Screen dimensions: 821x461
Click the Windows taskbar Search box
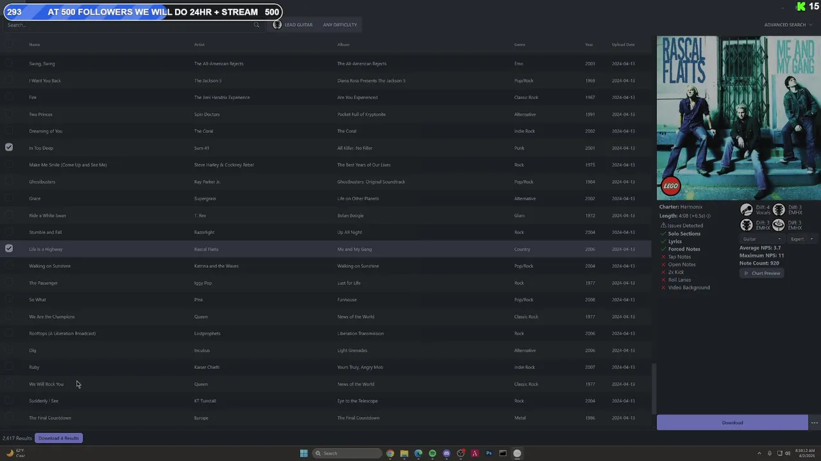coord(347,453)
